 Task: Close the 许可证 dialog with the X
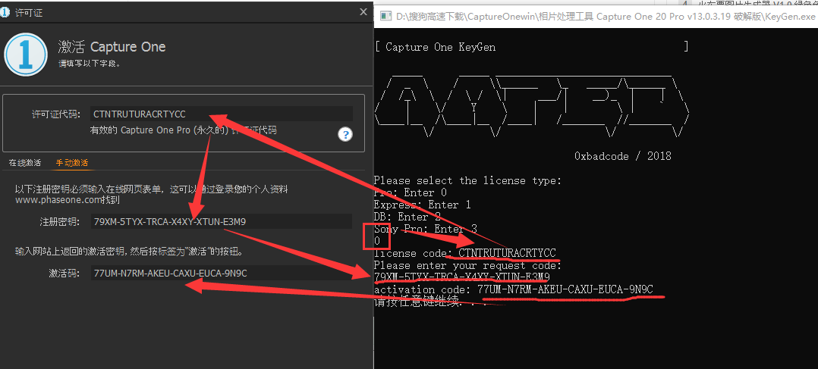pos(363,12)
